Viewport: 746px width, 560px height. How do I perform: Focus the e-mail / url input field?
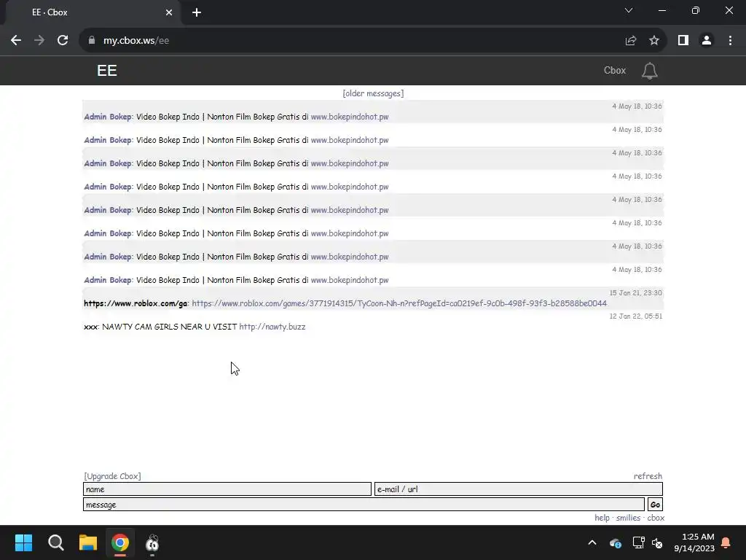pos(518,489)
